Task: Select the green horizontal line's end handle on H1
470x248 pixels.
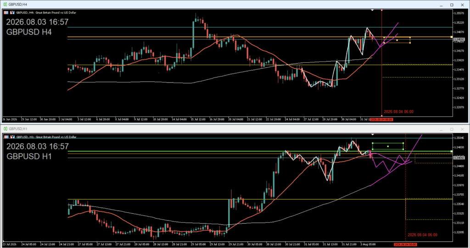Action: pos(452,152)
